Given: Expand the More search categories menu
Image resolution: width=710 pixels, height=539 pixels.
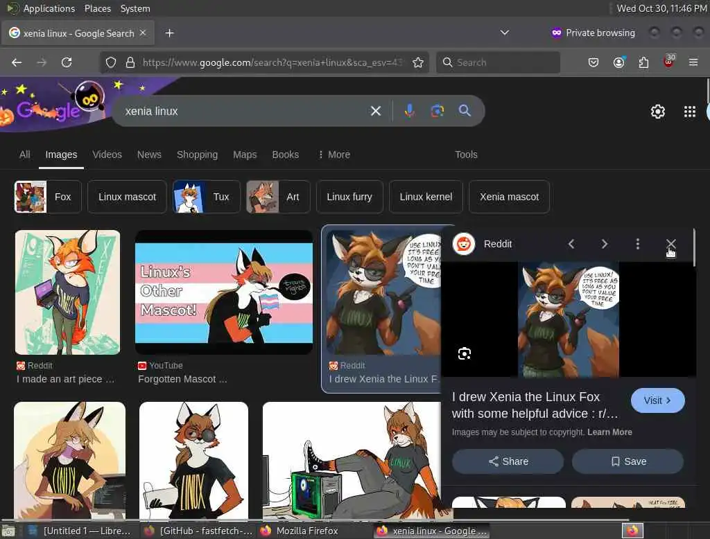Looking at the screenshot, I should 334,154.
